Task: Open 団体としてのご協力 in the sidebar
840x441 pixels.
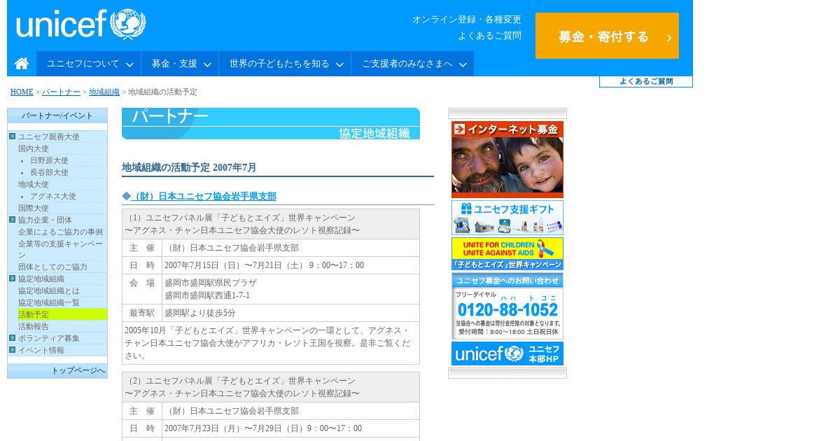Action: click(52, 267)
